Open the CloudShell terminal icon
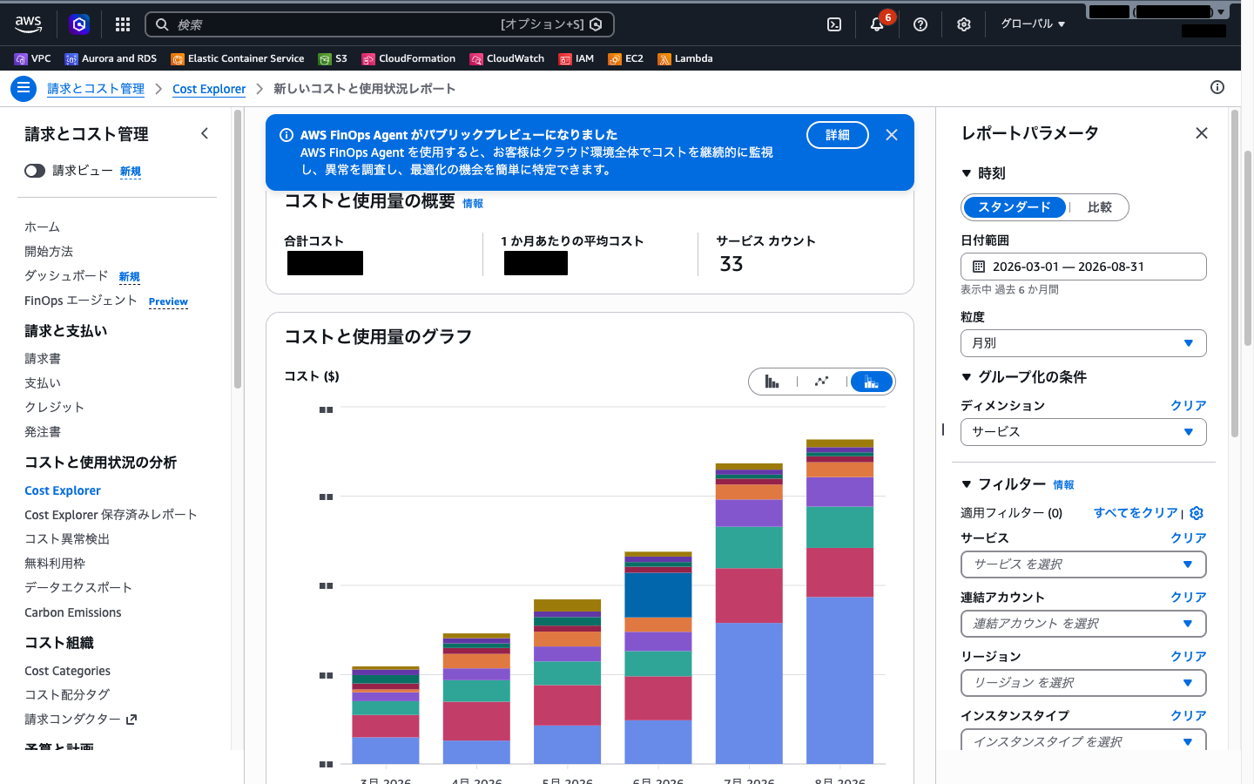 (834, 24)
